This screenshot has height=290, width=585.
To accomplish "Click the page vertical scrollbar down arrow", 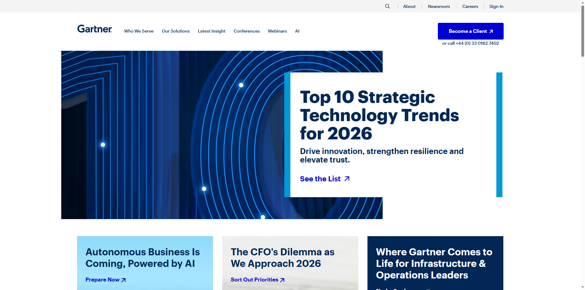I will (x=583, y=287).
